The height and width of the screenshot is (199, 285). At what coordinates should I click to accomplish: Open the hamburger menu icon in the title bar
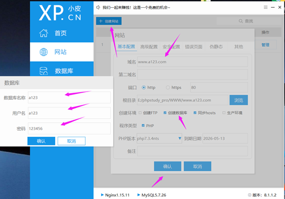click(x=265, y=7)
